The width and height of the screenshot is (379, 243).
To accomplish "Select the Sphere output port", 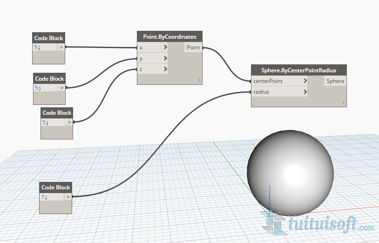I will (x=335, y=81).
